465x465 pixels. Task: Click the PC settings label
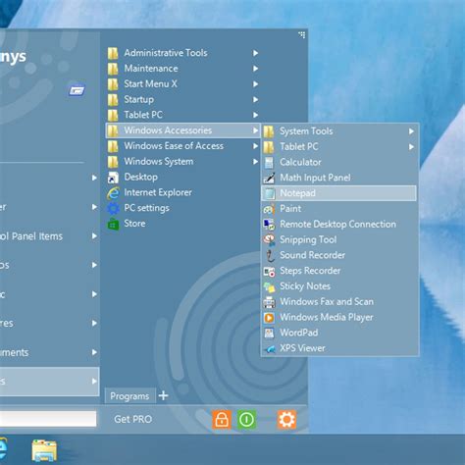147,208
